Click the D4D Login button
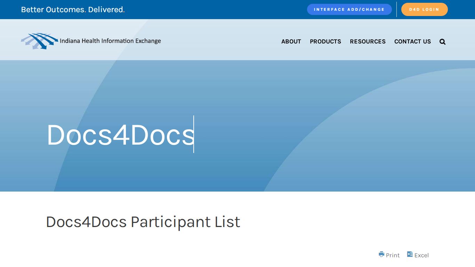The height and width of the screenshot is (267, 475). point(424,9)
